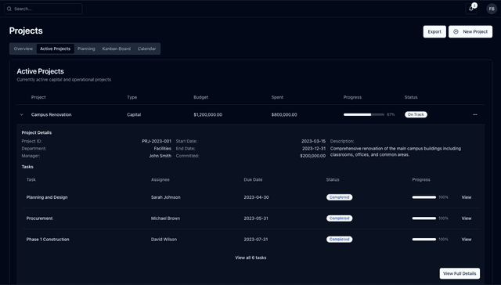View the Phase 1 Construction task
Image resolution: width=501 pixels, height=285 pixels.
pos(467,240)
